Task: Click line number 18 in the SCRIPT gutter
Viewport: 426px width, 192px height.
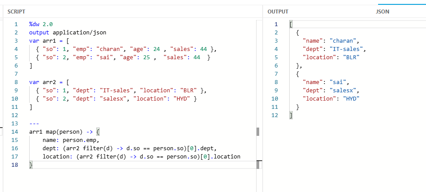Action: [x=14, y=165]
